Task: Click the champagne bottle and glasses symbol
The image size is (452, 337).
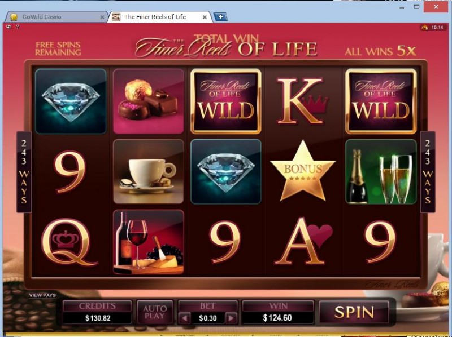Action: pyautogui.click(x=381, y=172)
